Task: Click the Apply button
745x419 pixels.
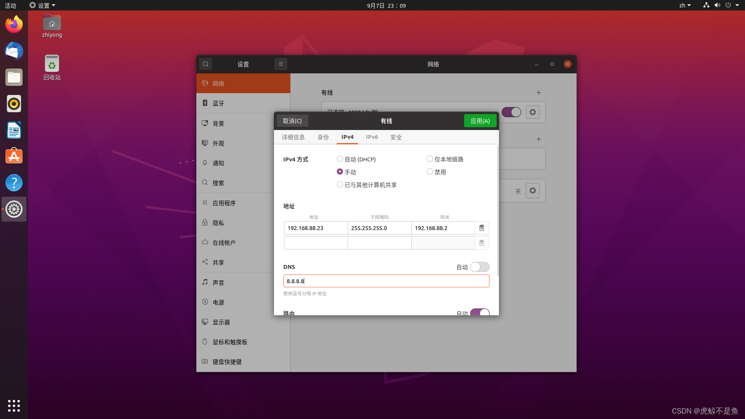Action: pos(480,121)
